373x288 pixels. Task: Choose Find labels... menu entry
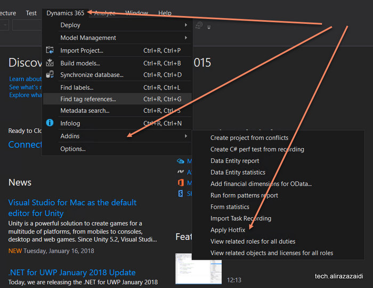117,87
